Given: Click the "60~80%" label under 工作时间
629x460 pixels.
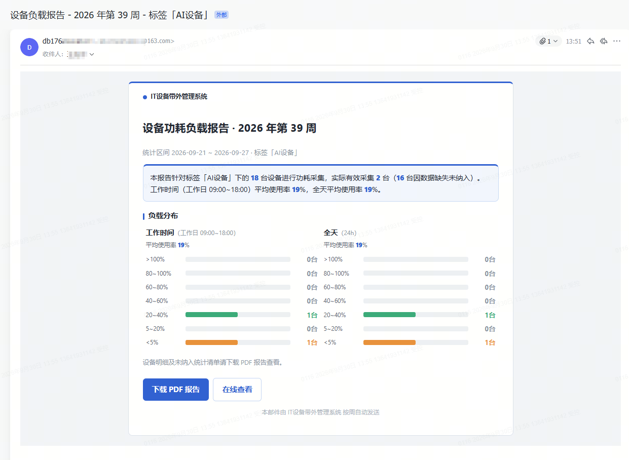Looking at the screenshot, I should point(157,287).
